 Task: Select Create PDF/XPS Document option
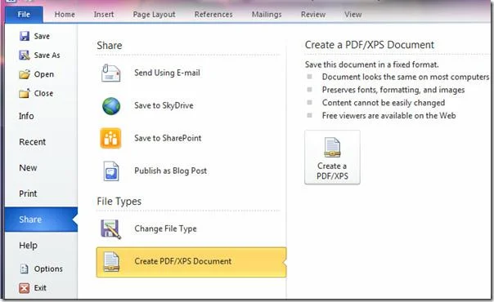pos(191,262)
